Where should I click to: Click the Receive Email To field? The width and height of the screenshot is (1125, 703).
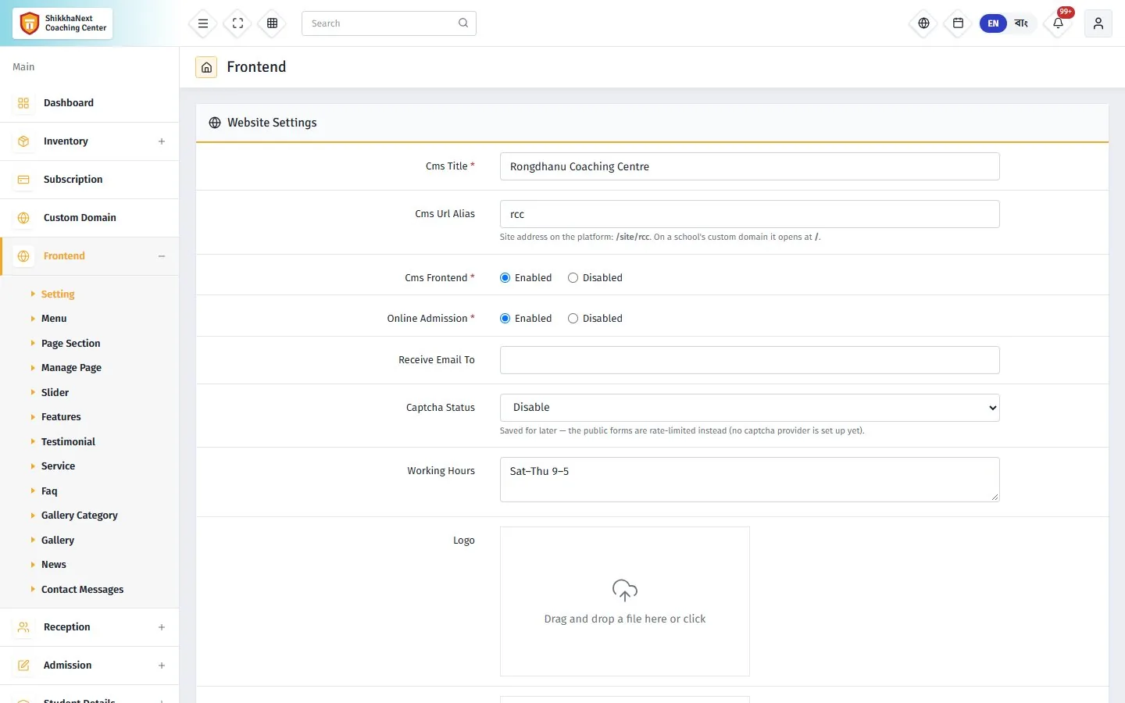click(750, 360)
